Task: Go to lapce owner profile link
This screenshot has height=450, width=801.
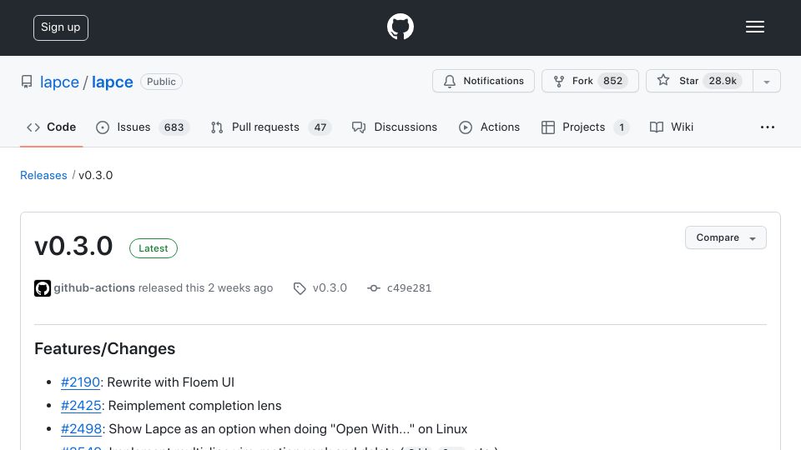Action: pyautogui.click(x=59, y=82)
